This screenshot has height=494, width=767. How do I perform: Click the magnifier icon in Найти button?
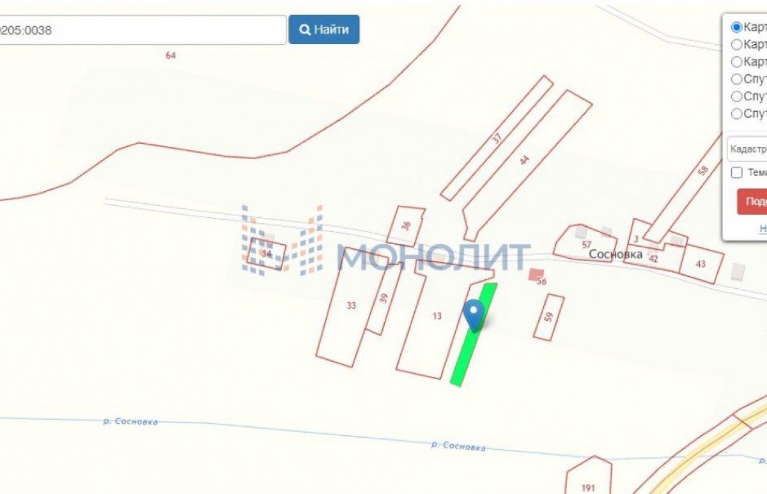(306, 30)
